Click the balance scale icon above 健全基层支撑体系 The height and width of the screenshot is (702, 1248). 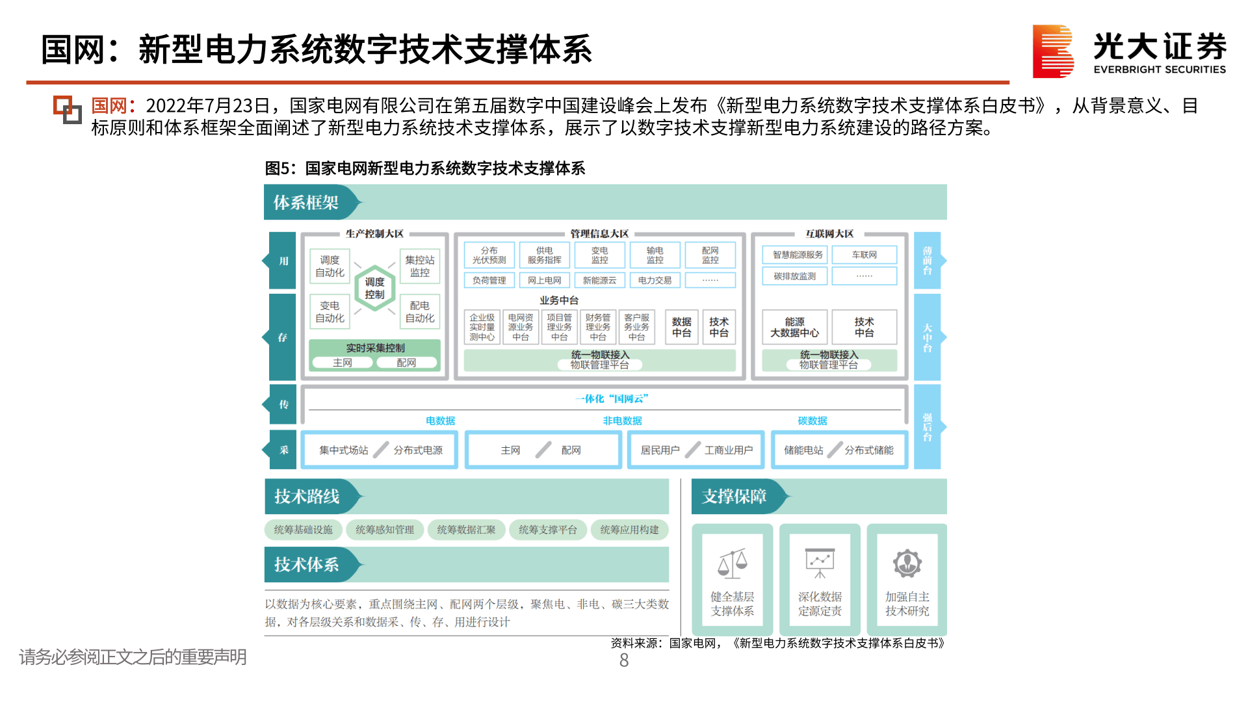pos(732,563)
